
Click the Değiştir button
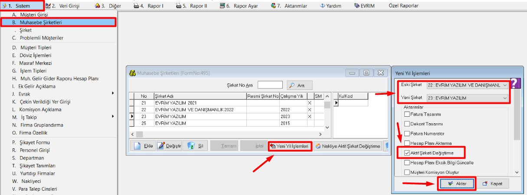pos(169,146)
